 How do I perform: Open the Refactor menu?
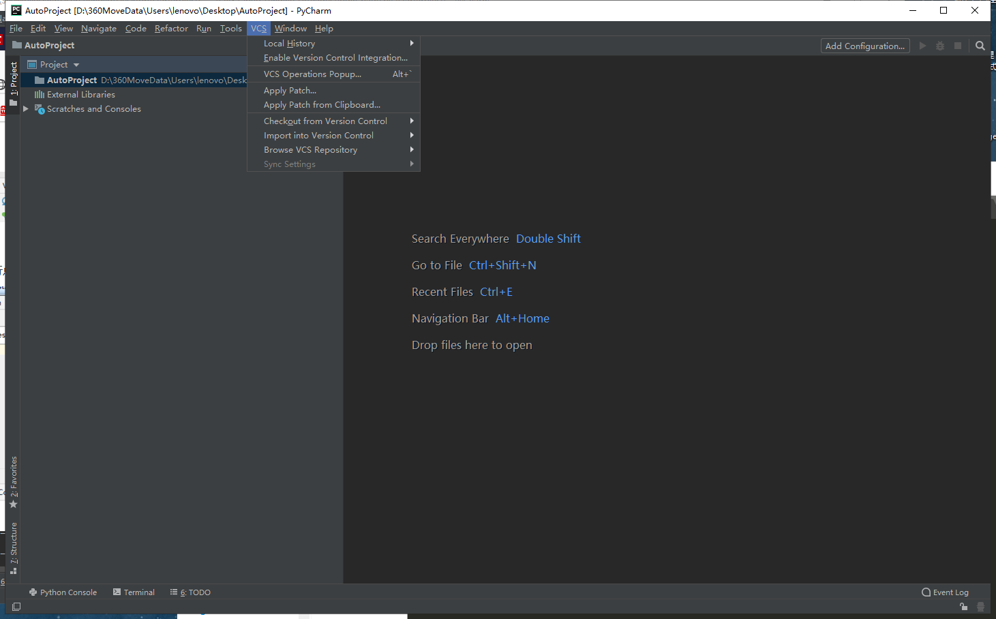coord(171,29)
